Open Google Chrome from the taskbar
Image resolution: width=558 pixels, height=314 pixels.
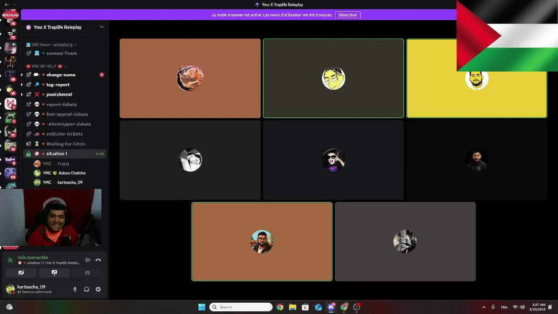pyautogui.click(x=280, y=307)
